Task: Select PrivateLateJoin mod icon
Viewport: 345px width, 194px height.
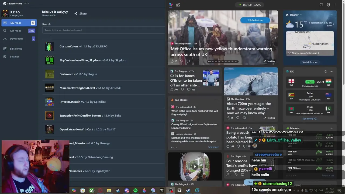Action: 50,102
